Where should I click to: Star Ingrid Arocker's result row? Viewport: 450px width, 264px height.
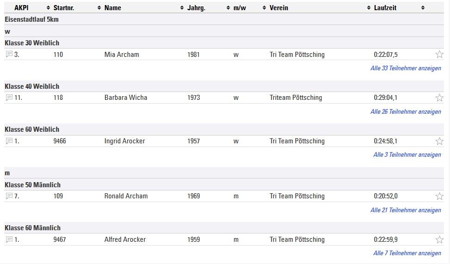tap(439, 141)
